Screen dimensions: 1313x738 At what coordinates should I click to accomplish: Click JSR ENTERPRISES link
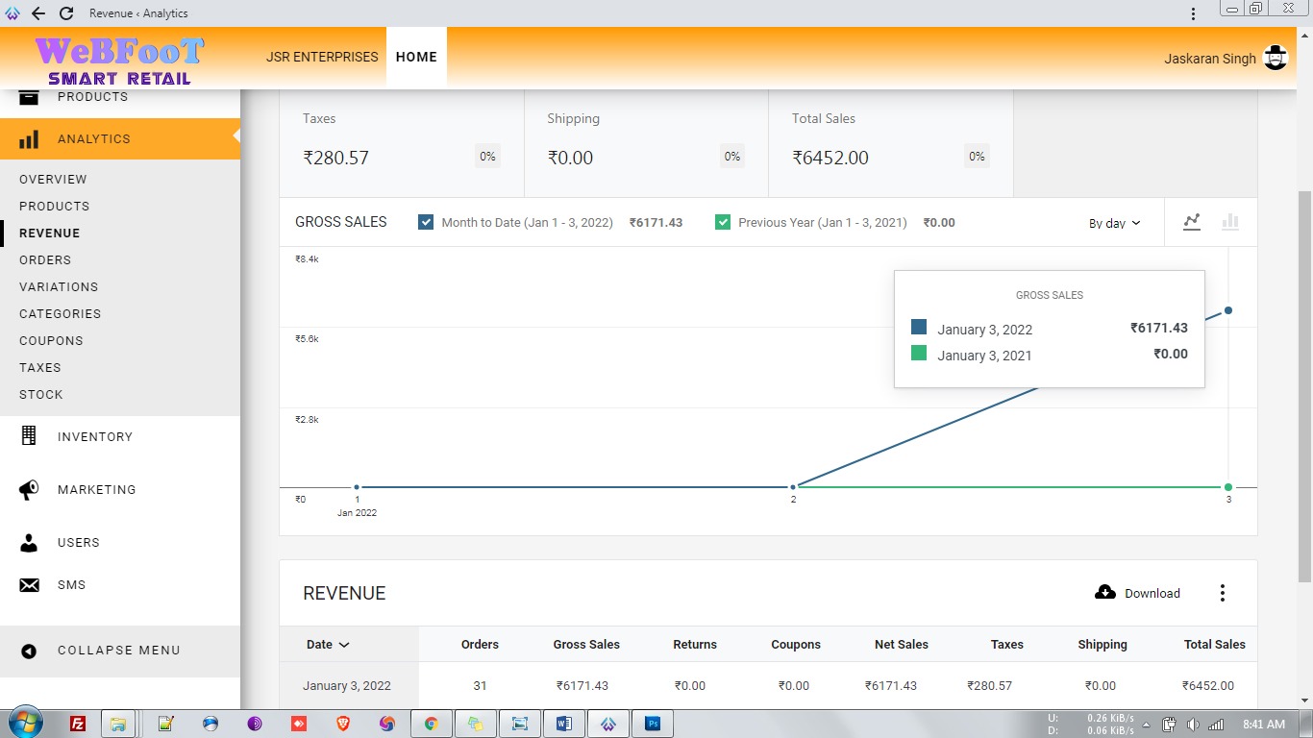pos(322,57)
